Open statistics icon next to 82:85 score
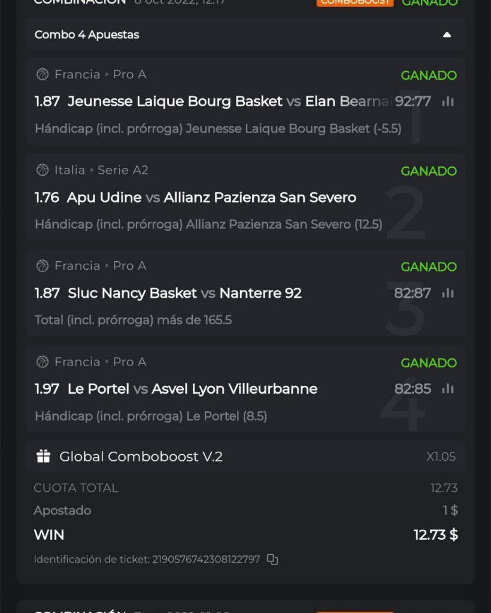Screen dimensions: 491x613 [447, 389]
